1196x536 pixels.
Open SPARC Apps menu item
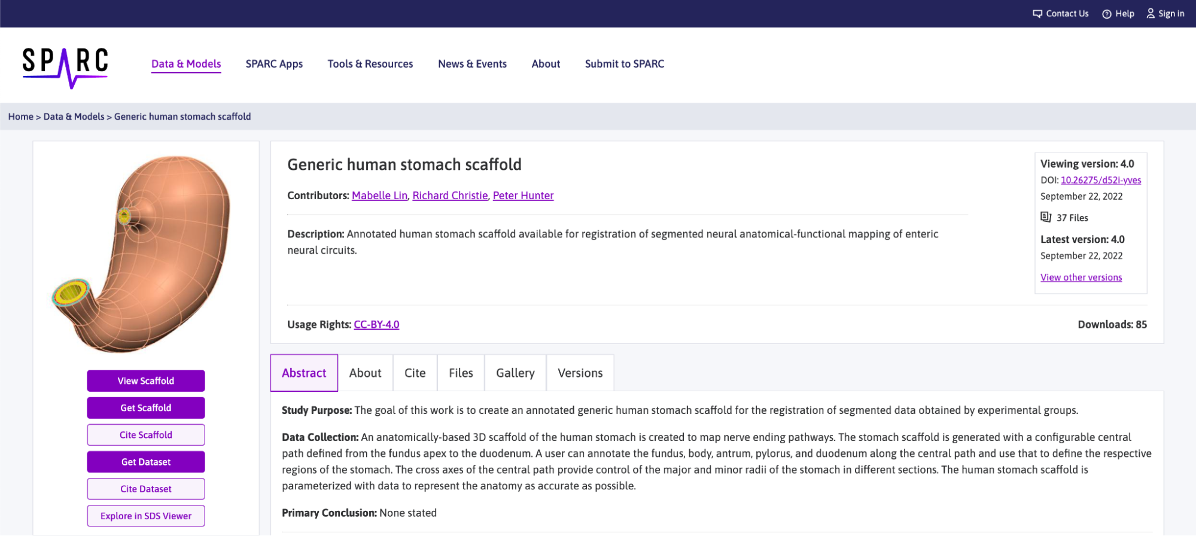[x=274, y=64]
